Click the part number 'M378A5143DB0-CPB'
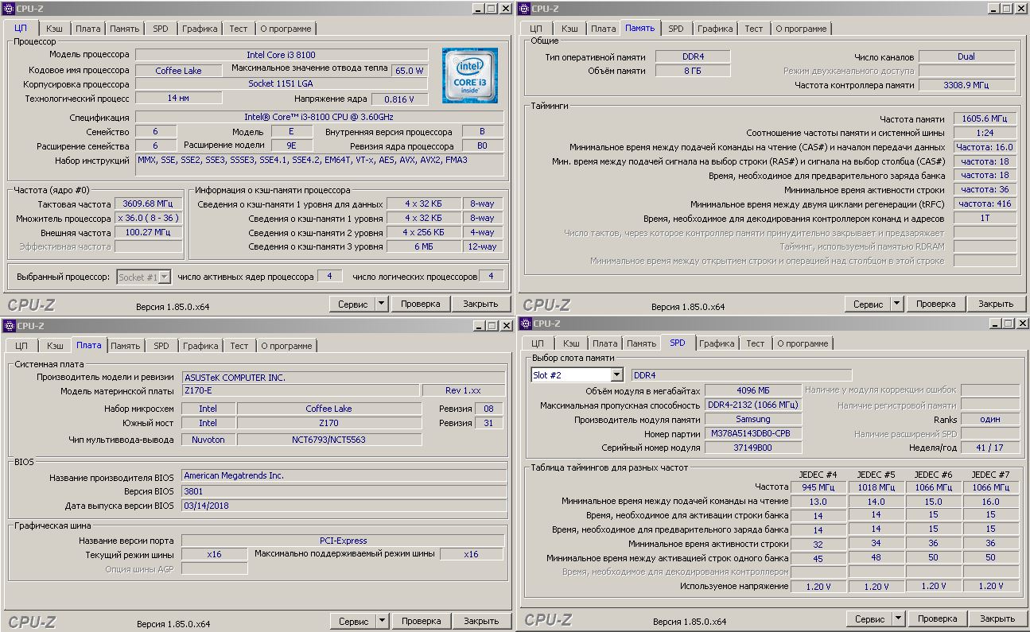Viewport: 1030px width, 632px height. [x=753, y=433]
